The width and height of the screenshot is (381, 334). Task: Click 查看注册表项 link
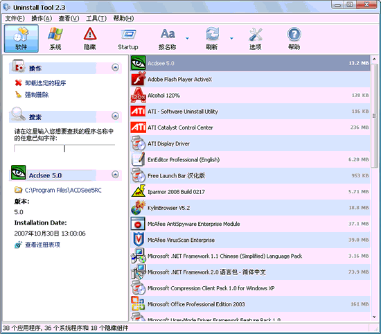(x=42, y=245)
